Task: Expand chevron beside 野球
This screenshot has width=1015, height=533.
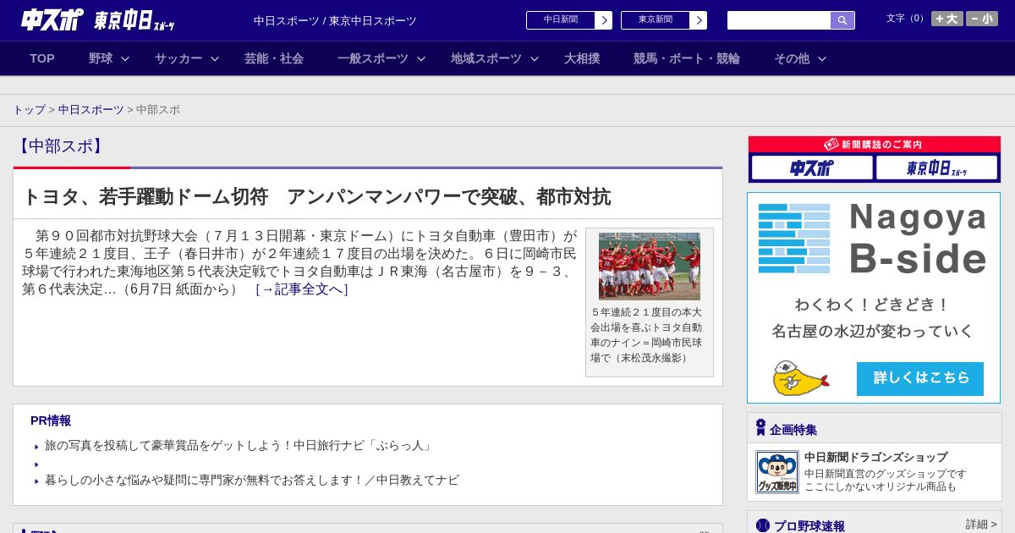Action: (125, 58)
